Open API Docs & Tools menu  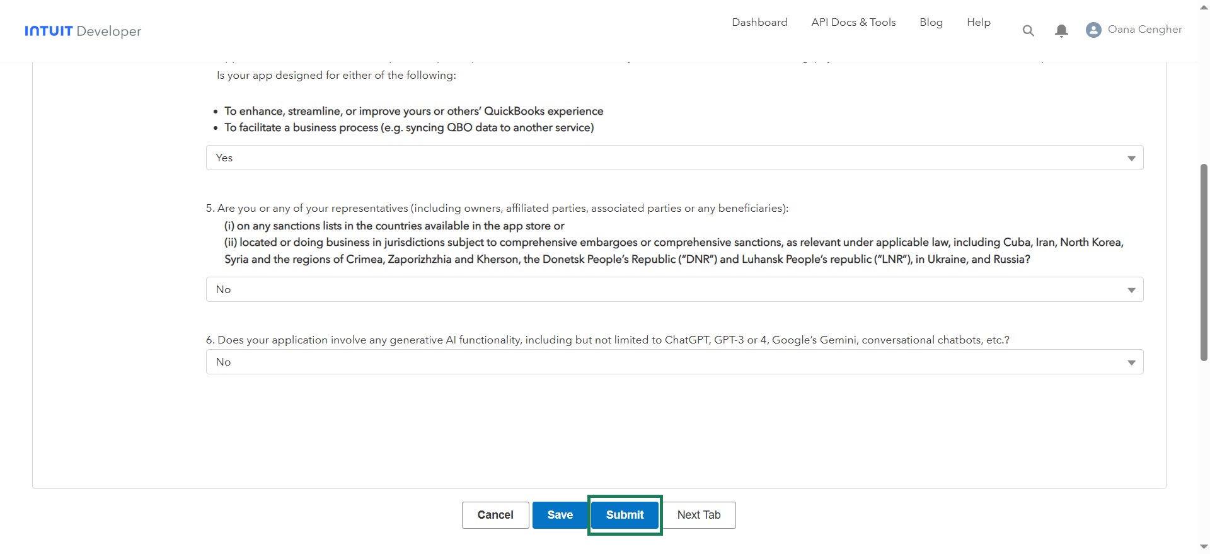point(853,22)
